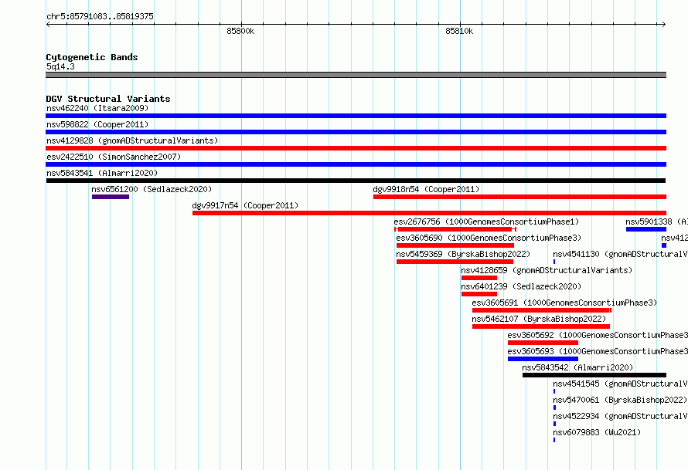
Task: Click the red nsv5459369 variant bar
Action: tap(455, 262)
